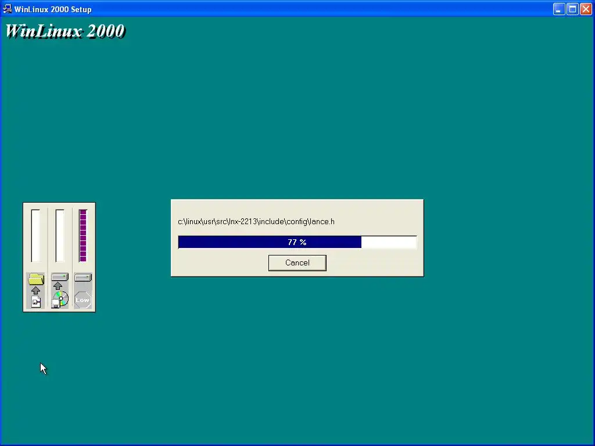Click the empty file copy gauge above the folder
This screenshot has height=446, width=595.
[x=35, y=236]
